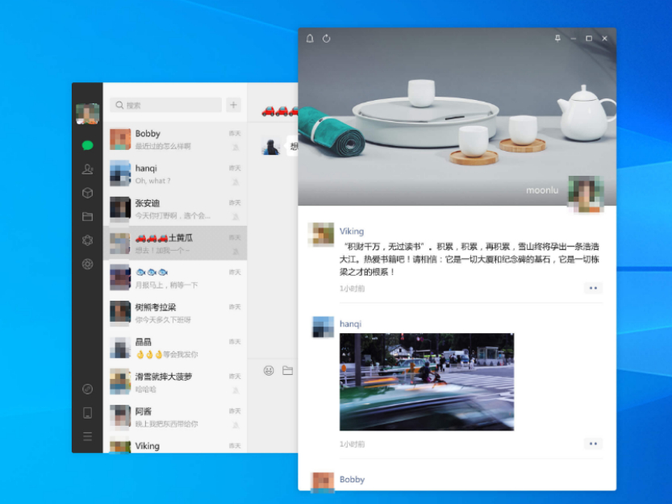Image resolution: width=672 pixels, height=504 pixels.
Task: Open the 张安迪 conversation
Action: click(x=175, y=209)
